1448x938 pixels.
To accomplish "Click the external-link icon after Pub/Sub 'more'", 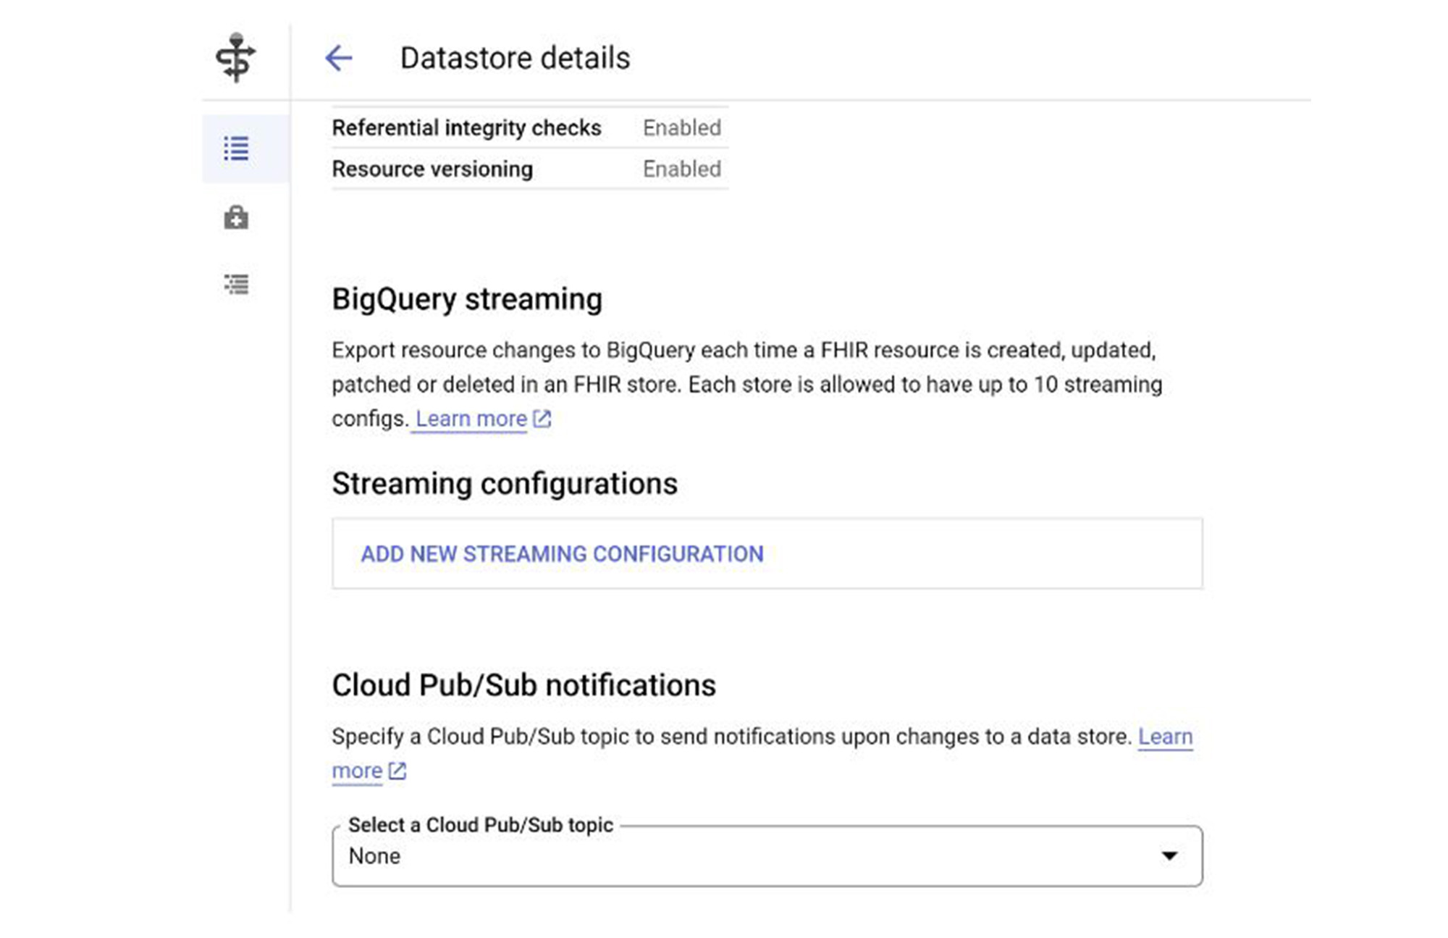I will 397,771.
